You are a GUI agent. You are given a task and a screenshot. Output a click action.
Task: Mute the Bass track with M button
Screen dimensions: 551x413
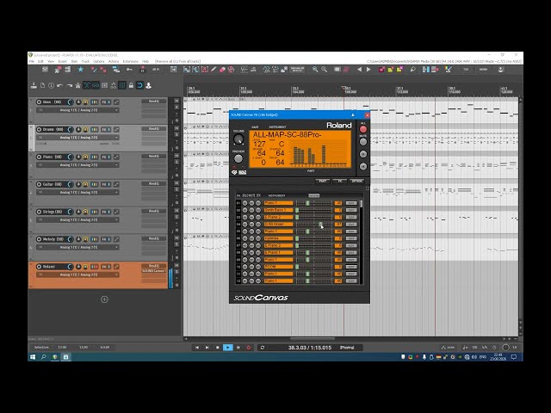click(x=176, y=102)
